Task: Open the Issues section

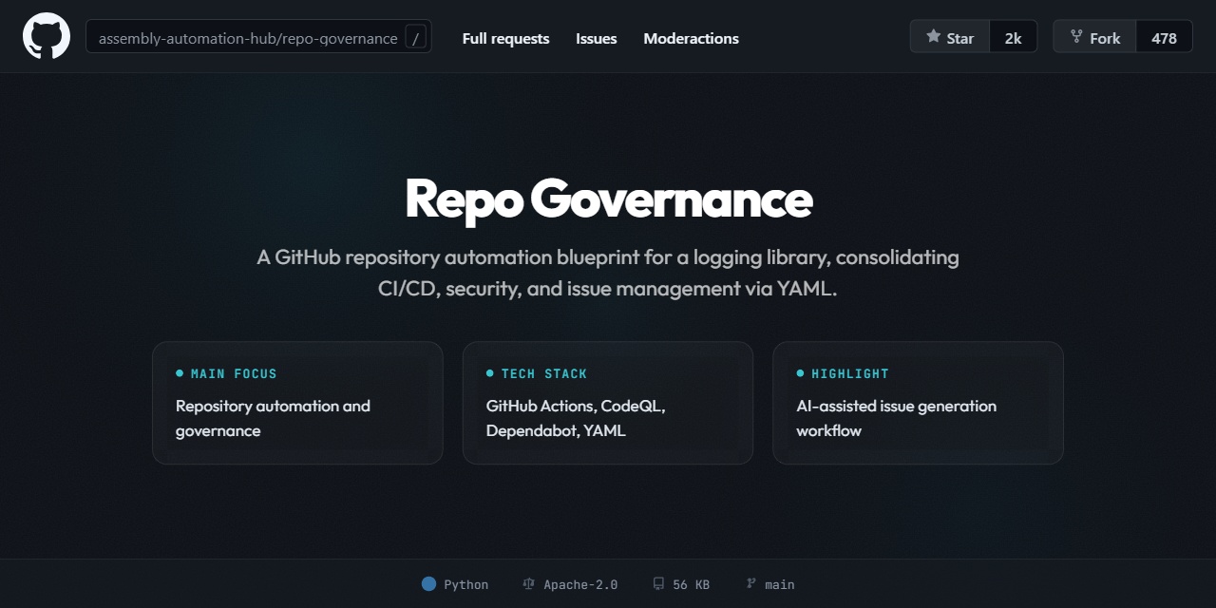Action: click(596, 38)
